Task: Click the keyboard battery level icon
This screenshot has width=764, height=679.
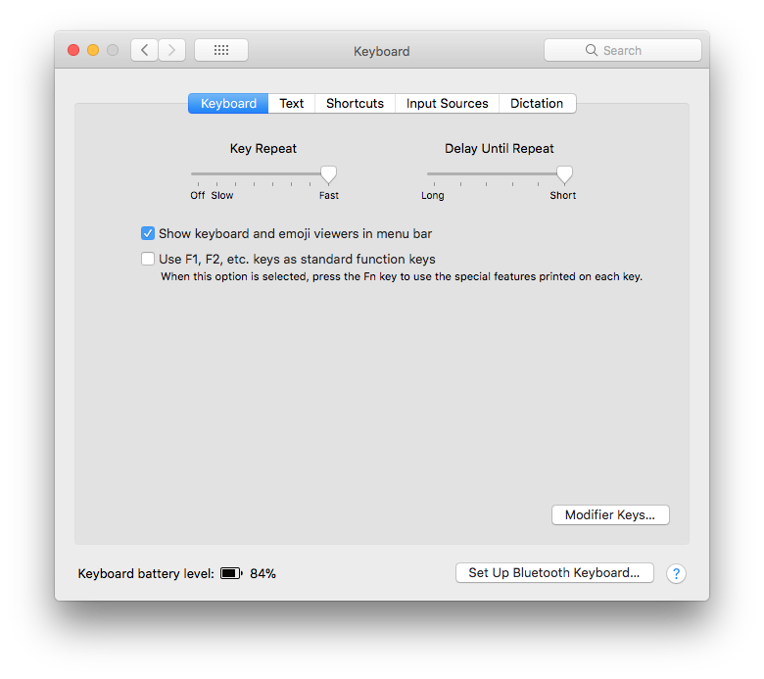Action: click(x=231, y=573)
